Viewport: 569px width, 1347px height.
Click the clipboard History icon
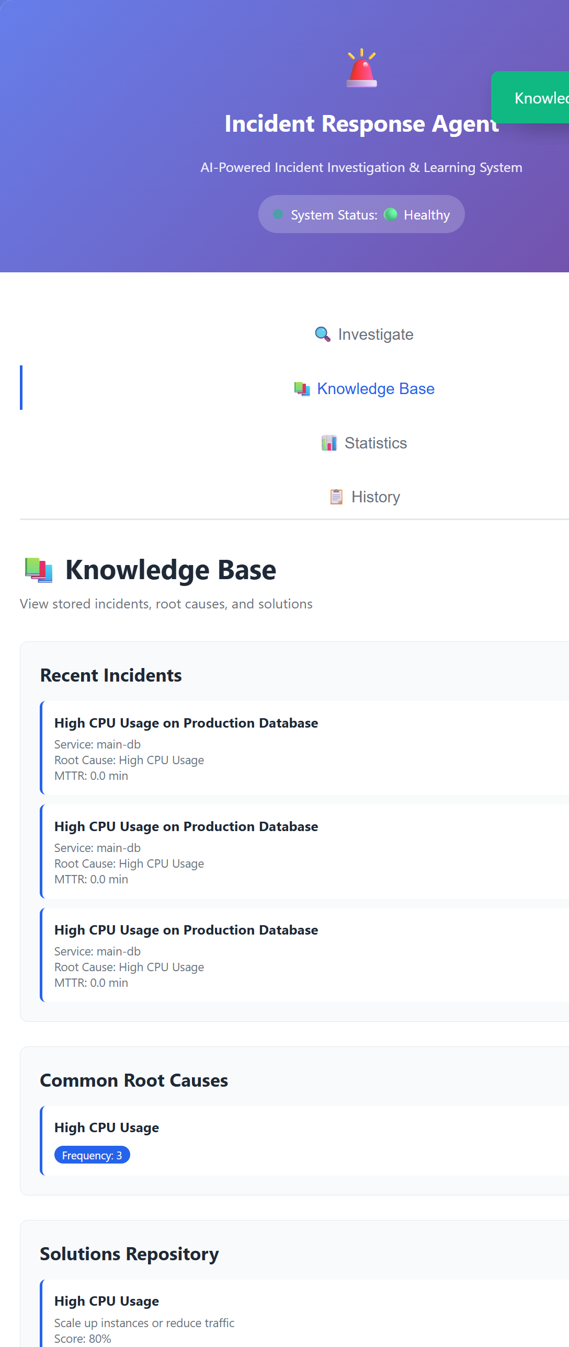[336, 497]
